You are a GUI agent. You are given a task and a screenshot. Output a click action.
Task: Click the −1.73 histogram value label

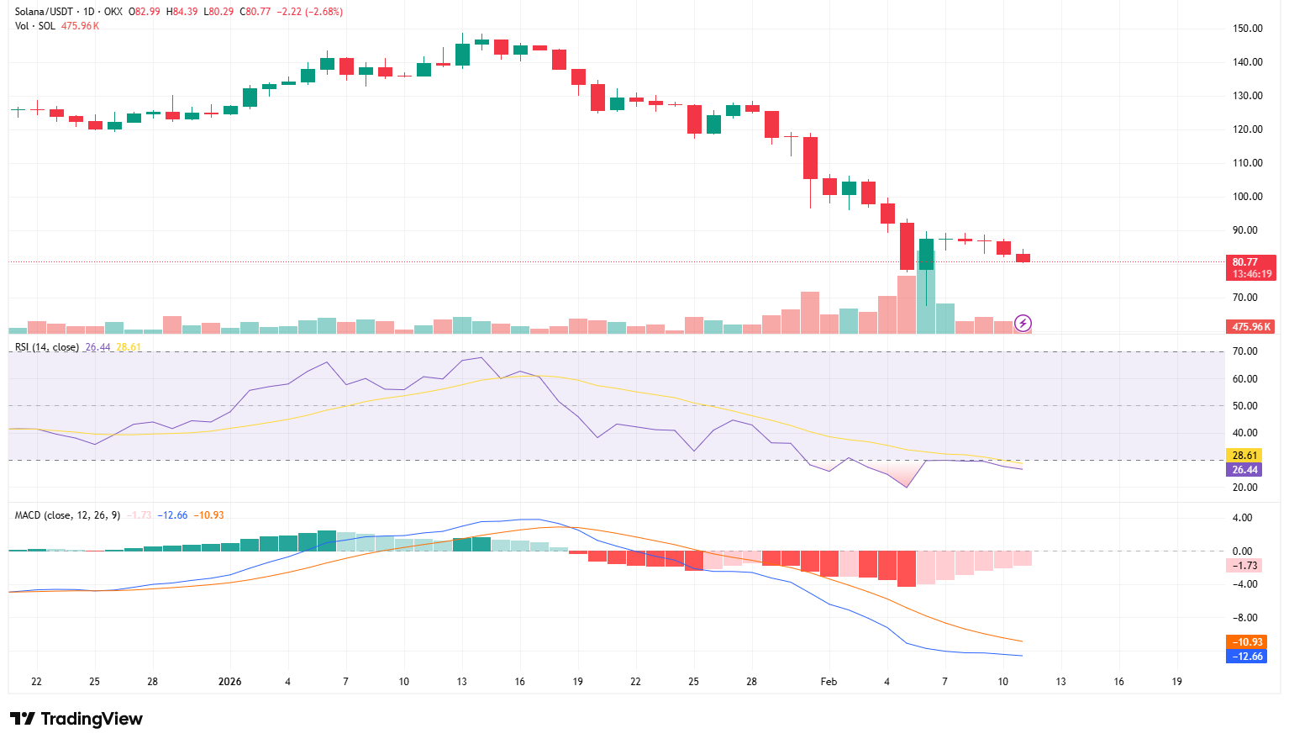1242,566
